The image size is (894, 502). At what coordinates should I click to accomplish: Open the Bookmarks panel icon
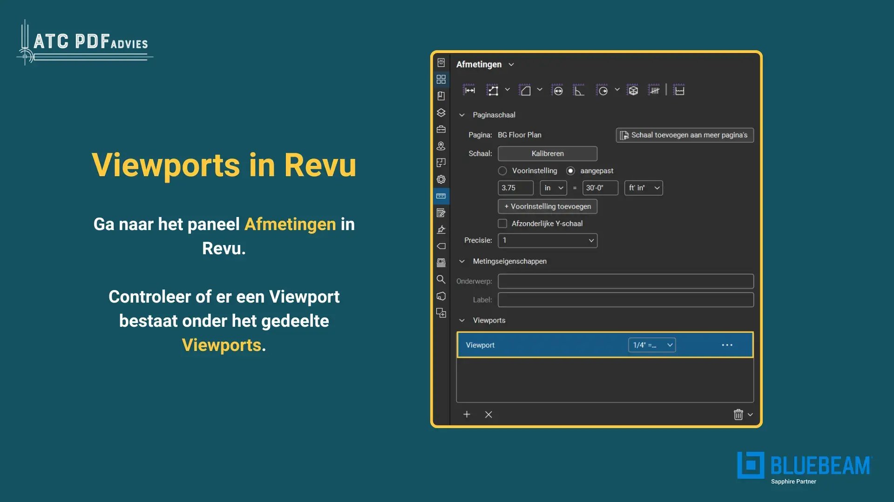click(x=441, y=96)
